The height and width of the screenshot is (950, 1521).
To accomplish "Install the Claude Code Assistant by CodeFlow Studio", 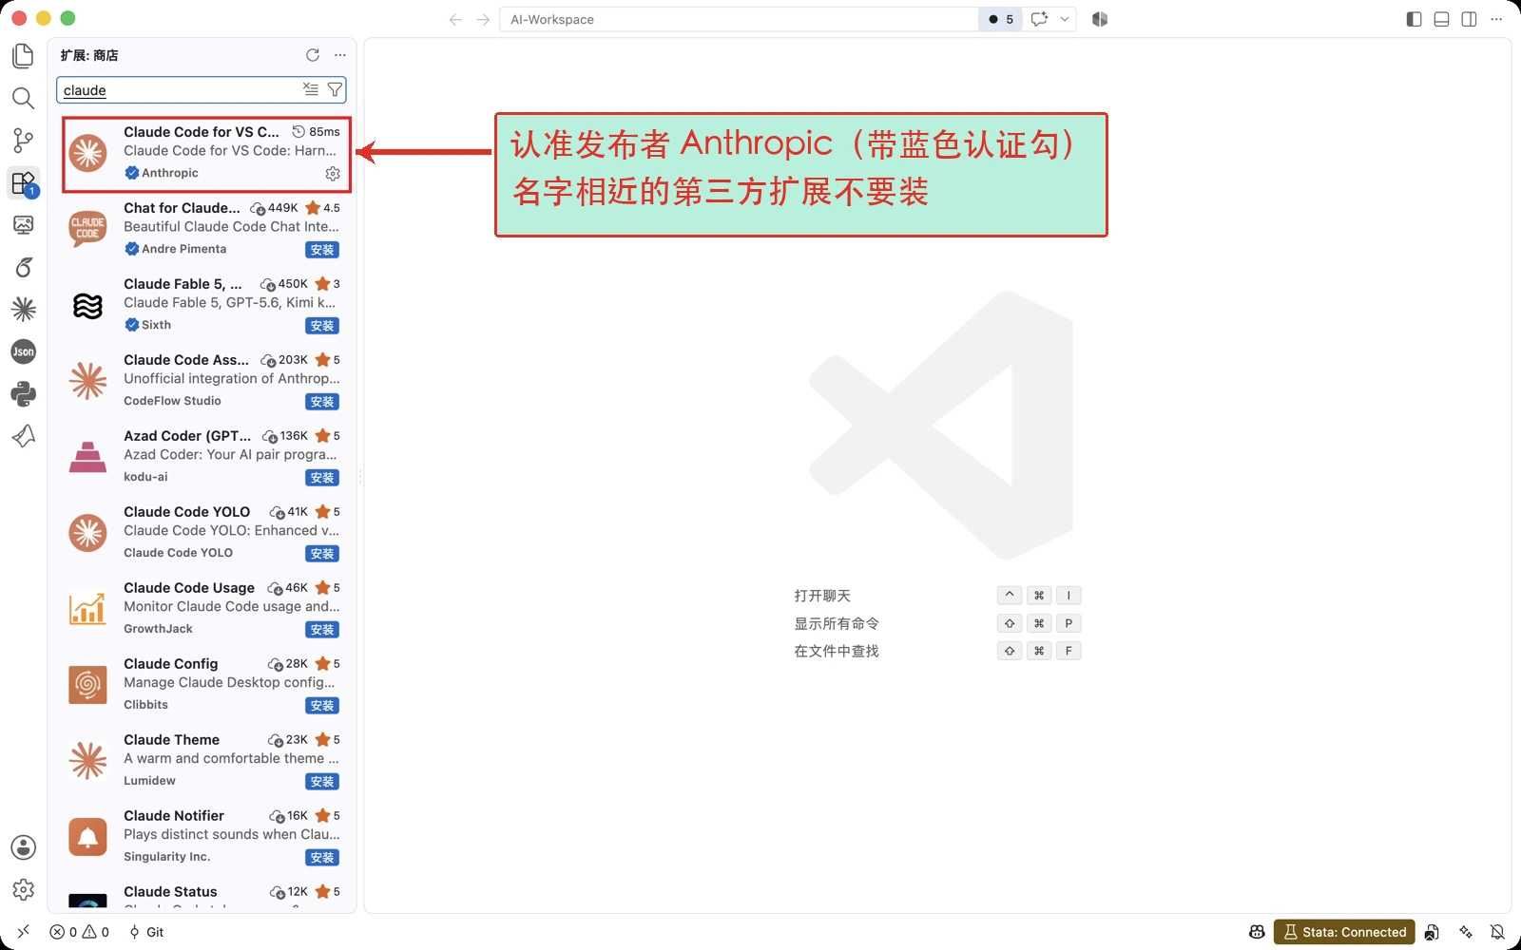I will click(x=322, y=402).
